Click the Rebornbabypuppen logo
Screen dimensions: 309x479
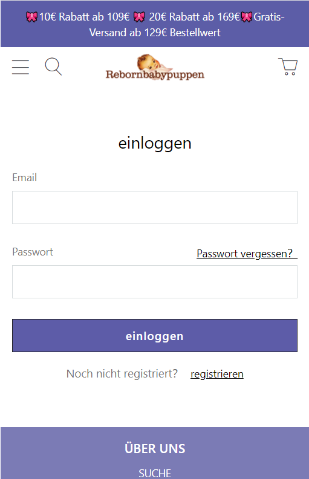coord(155,67)
